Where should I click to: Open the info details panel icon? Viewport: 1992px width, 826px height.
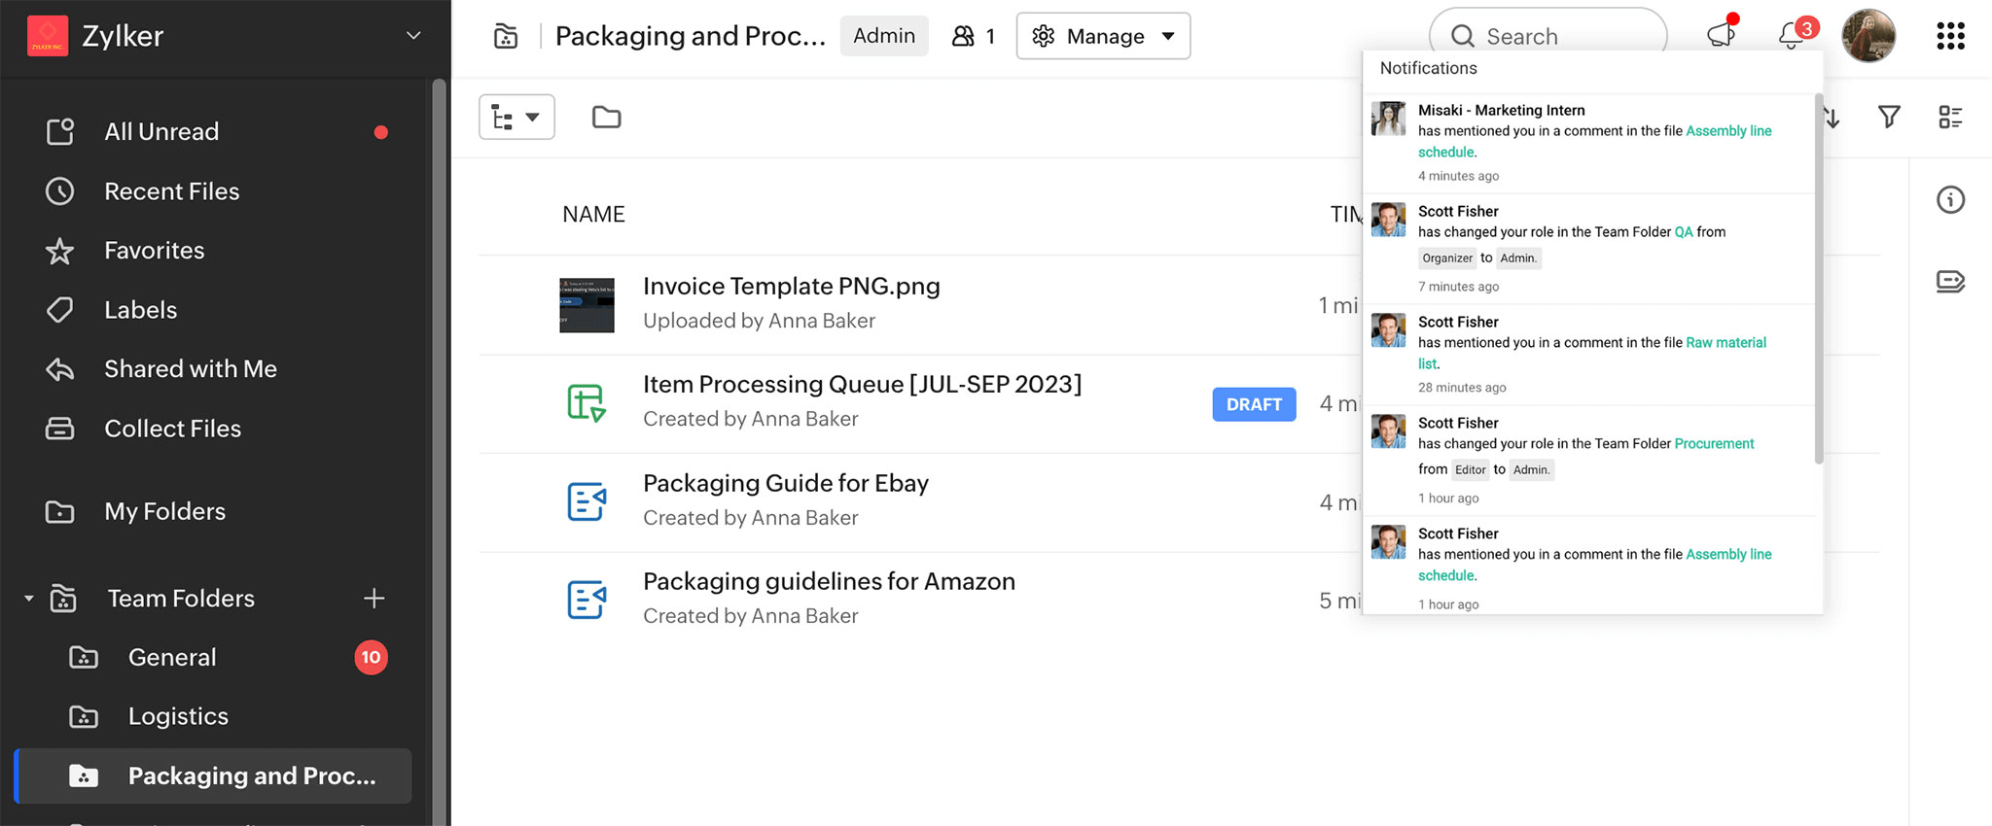[1950, 200]
